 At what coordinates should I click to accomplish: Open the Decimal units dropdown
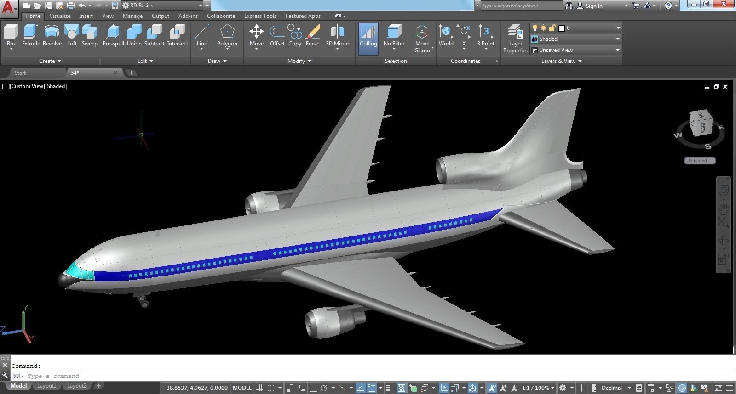(x=615, y=388)
